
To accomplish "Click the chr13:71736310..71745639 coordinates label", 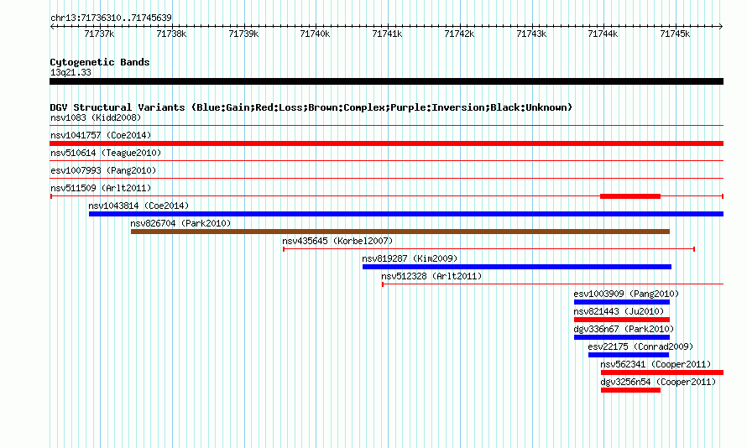I will 111,18.
